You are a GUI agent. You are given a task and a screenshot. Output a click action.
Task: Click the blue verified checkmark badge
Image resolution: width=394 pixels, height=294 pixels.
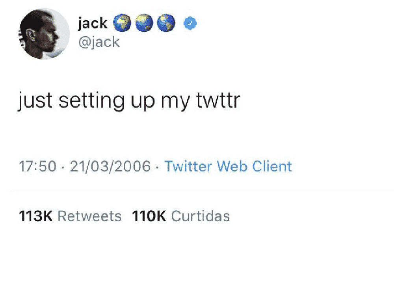tap(190, 23)
